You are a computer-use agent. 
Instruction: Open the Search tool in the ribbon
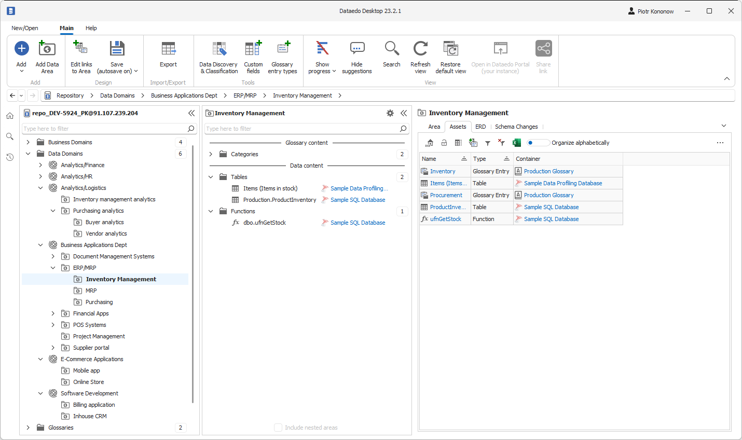pyautogui.click(x=392, y=54)
